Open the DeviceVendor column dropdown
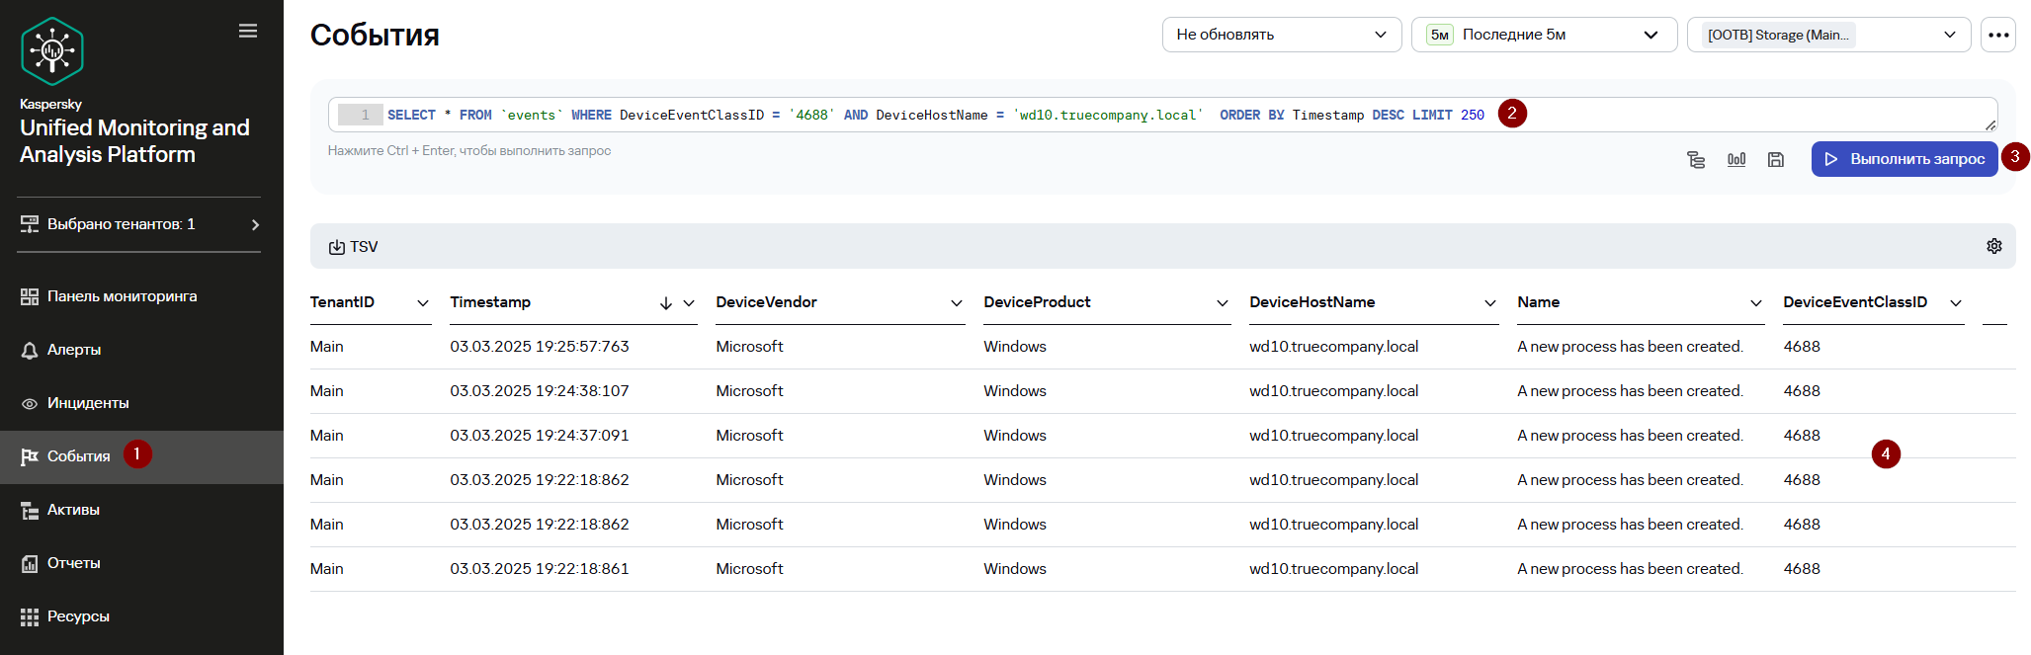Viewport: 2031px width, 655px height. (x=957, y=303)
